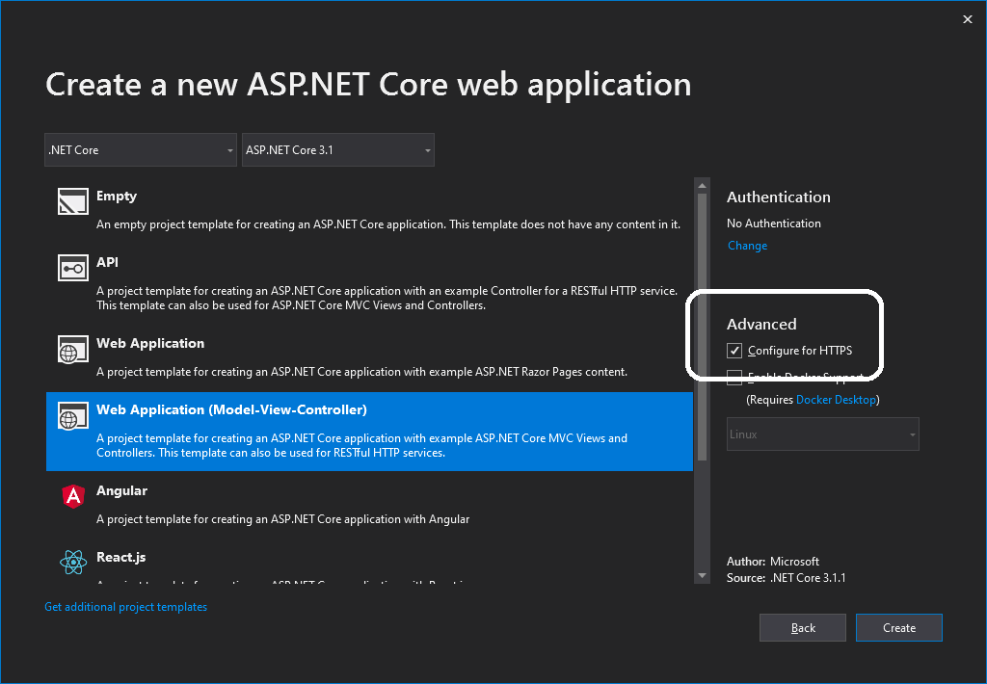
Task: Click the Web Application globe icon
Action: pos(73,350)
